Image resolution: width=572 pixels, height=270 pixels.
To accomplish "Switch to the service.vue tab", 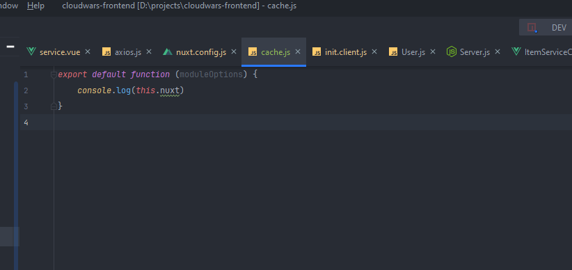I will [60, 52].
